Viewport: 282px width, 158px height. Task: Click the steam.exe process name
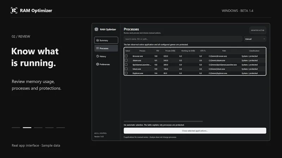(137, 60)
